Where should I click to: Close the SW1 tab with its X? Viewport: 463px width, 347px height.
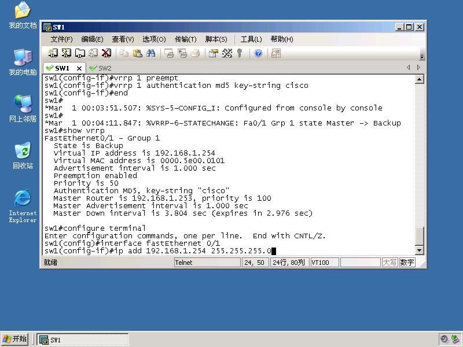click(79, 68)
